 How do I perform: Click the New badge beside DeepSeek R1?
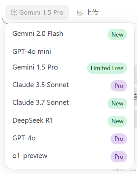(x=117, y=121)
